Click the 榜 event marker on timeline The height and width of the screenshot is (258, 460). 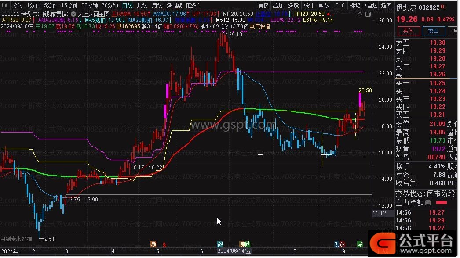[242, 244]
